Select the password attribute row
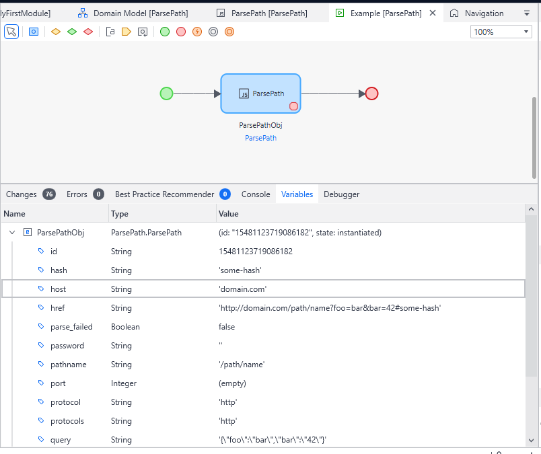Image resolution: width=541 pixels, height=454 pixels. pyautogui.click(x=263, y=345)
